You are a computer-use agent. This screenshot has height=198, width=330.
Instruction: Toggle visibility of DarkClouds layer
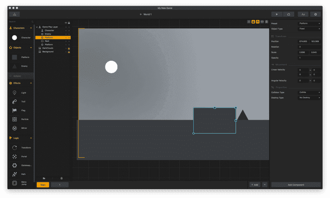66,48
